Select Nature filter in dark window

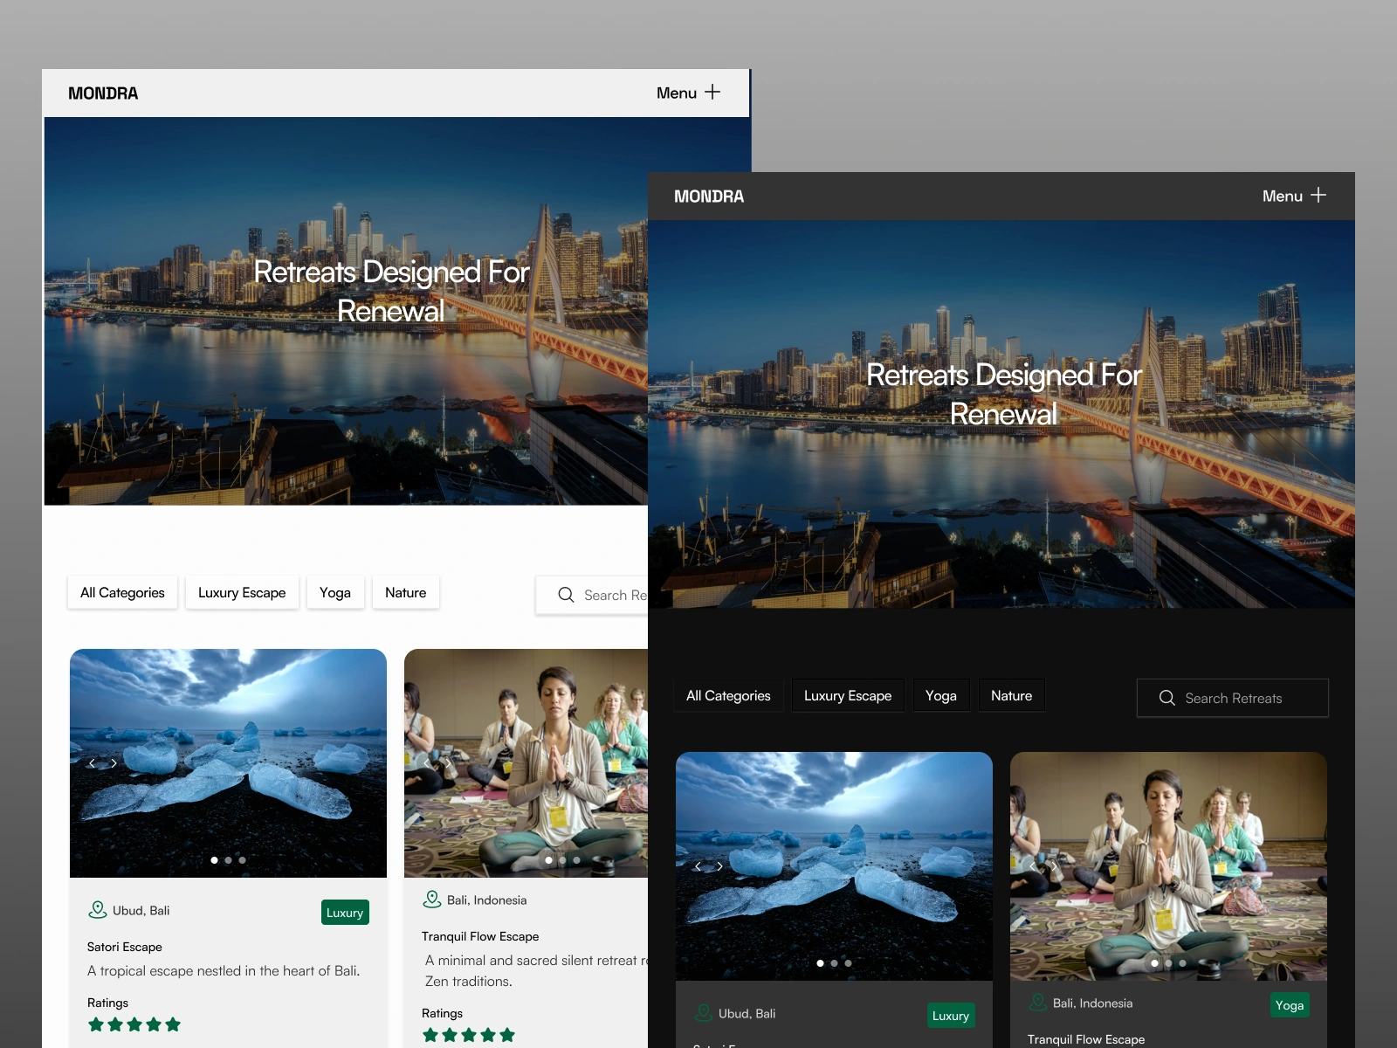(x=1011, y=695)
